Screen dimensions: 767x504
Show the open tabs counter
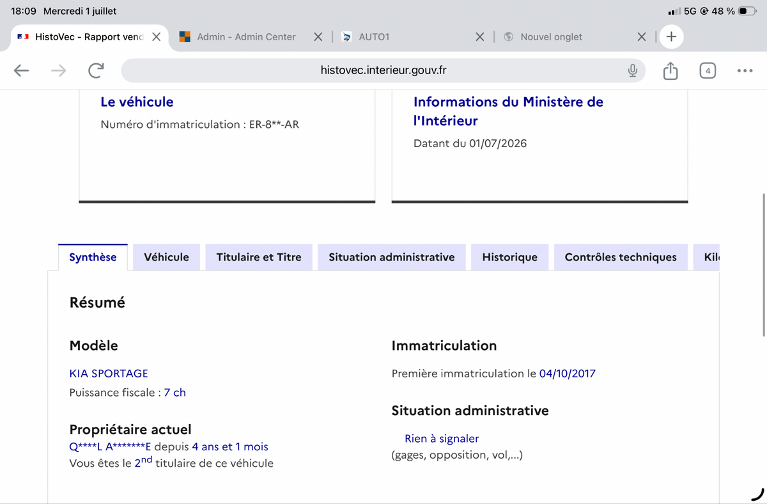[x=708, y=70]
